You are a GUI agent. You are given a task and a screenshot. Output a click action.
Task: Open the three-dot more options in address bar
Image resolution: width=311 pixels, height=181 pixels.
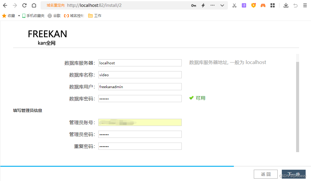click(212, 5)
